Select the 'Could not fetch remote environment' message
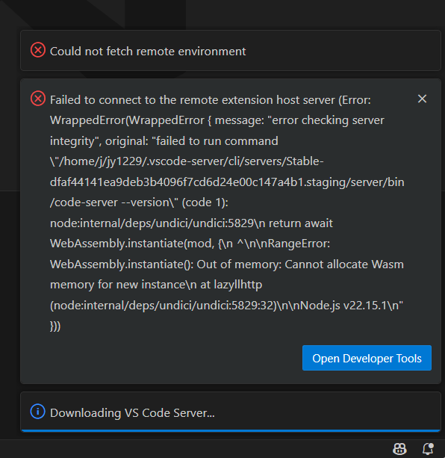 (148, 52)
